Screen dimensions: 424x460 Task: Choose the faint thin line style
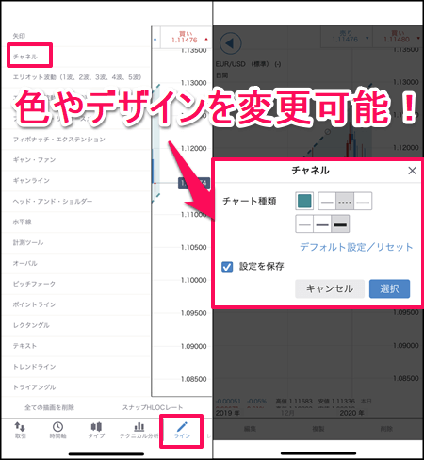(x=363, y=201)
